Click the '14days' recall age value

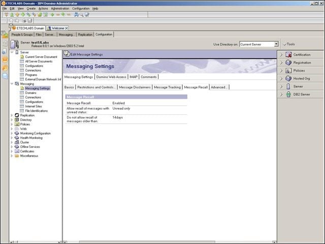pyautogui.click(x=117, y=117)
